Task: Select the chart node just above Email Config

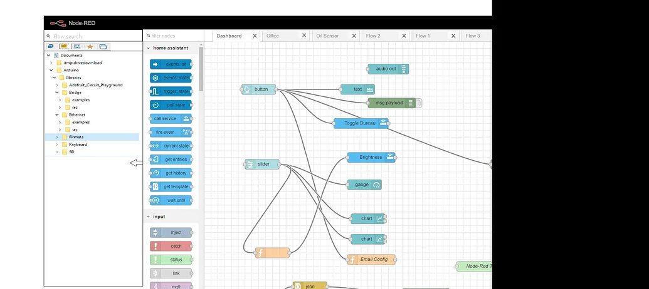Action: pyautogui.click(x=368, y=240)
